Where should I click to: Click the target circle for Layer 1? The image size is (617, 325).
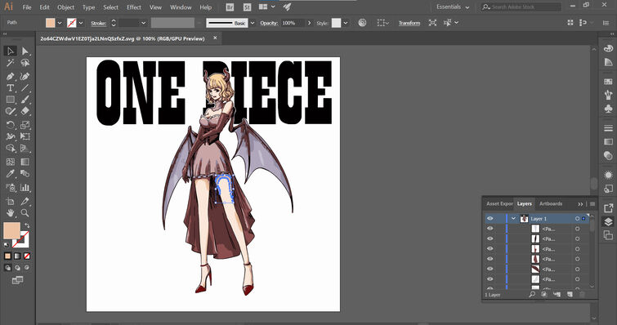(577, 219)
